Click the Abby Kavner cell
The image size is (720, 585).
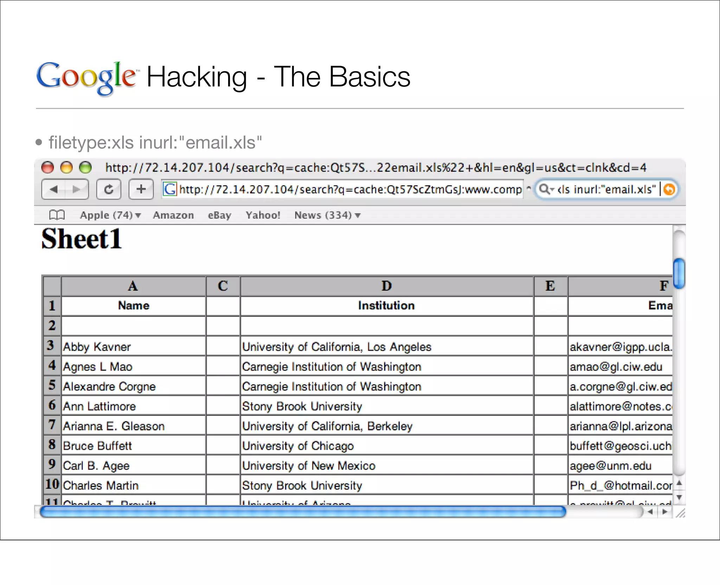(133, 346)
